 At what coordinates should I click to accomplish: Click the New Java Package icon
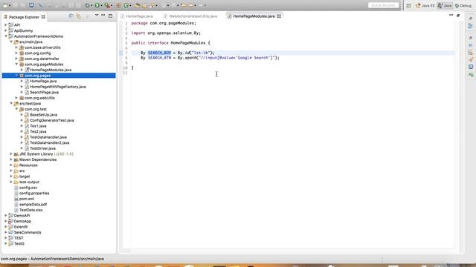click(x=118, y=5)
